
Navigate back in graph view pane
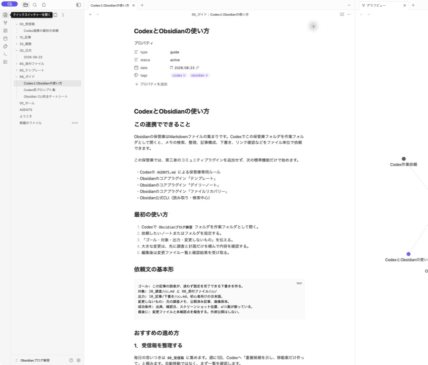[x=362, y=14]
